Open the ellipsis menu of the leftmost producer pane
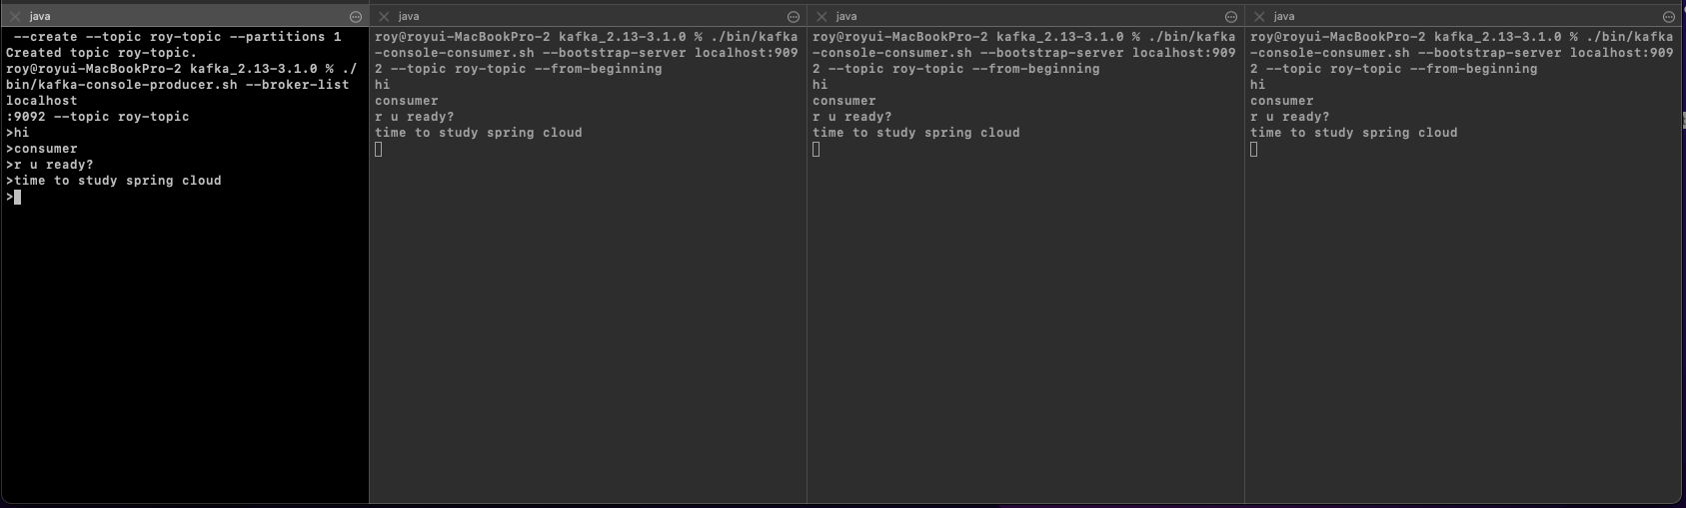The image size is (1686, 508). pyautogui.click(x=356, y=17)
